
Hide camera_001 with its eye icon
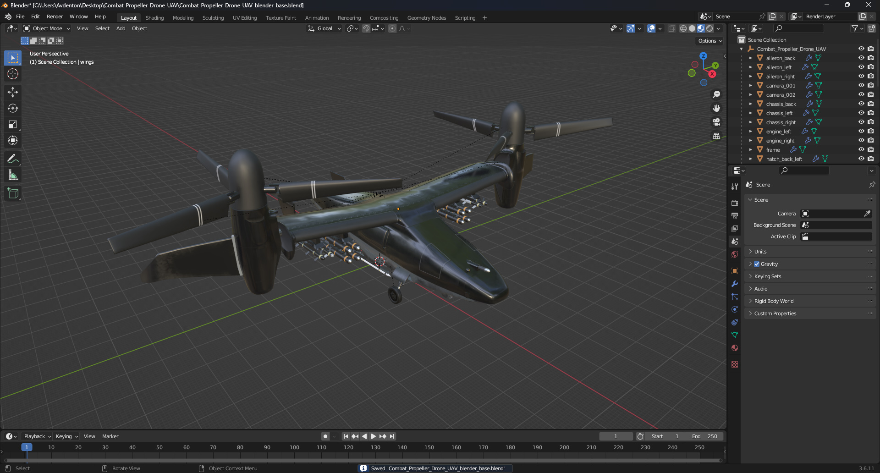(861, 86)
